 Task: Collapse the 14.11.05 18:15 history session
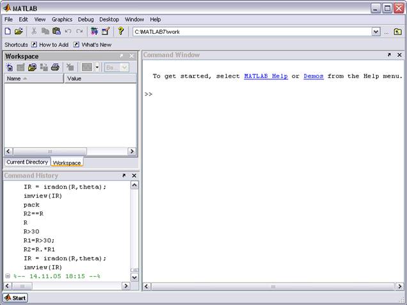click(8, 276)
